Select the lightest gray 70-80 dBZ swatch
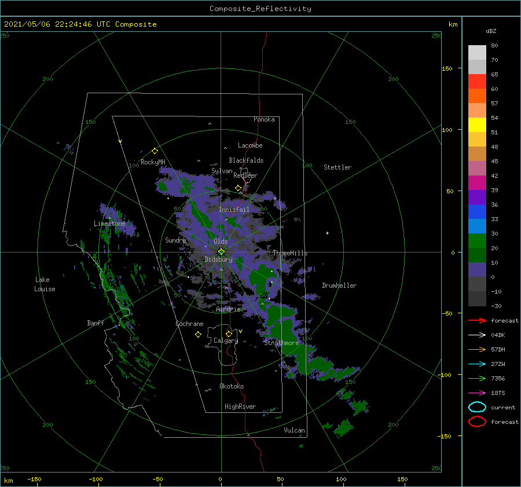The height and width of the screenshot is (487, 521). (477, 53)
